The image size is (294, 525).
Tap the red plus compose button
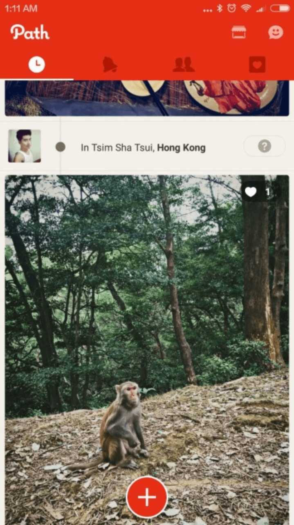click(x=147, y=497)
